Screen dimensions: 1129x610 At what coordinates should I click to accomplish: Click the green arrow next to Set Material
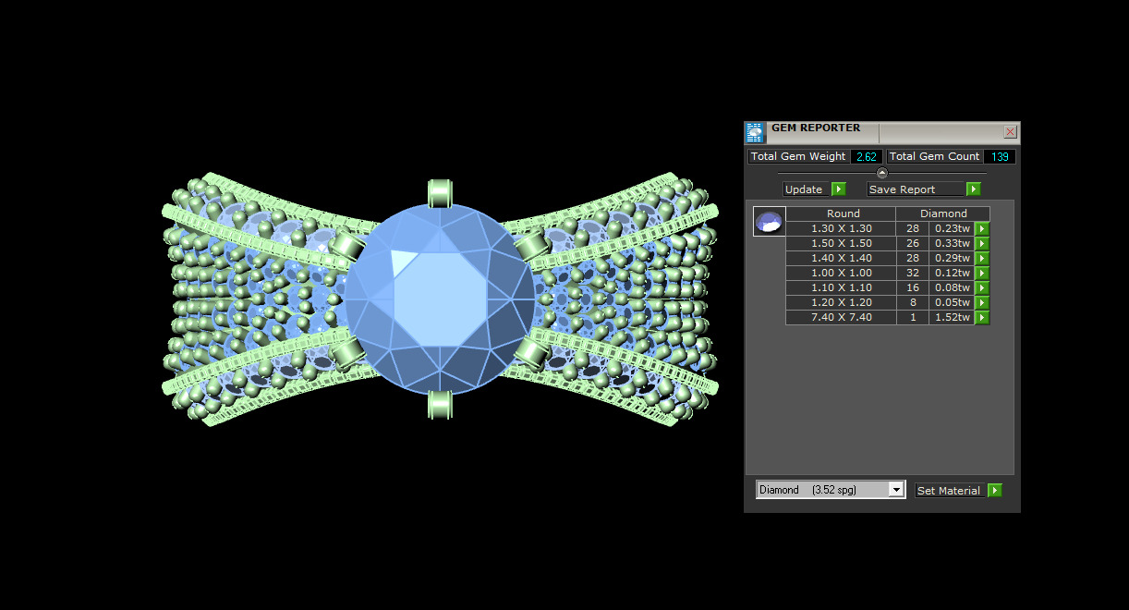click(x=994, y=491)
